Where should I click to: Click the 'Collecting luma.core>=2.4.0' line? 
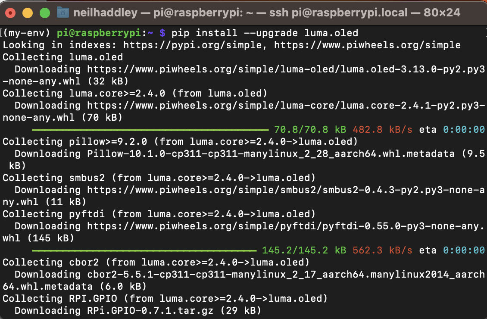pyautogui.click(x=135, y=94)
